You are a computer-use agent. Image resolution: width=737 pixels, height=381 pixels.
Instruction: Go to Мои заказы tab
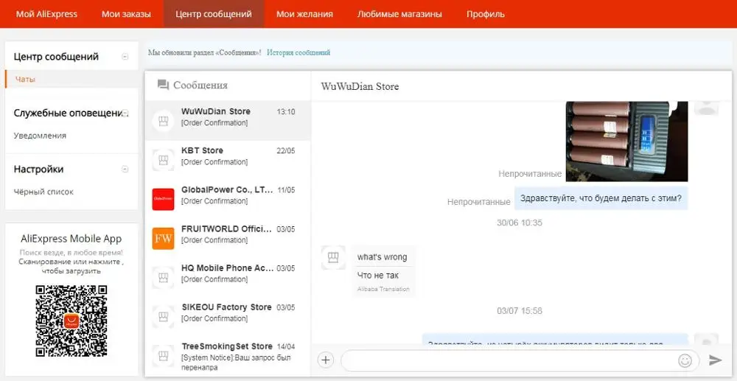pyautogui.click(x=126, y=14)
